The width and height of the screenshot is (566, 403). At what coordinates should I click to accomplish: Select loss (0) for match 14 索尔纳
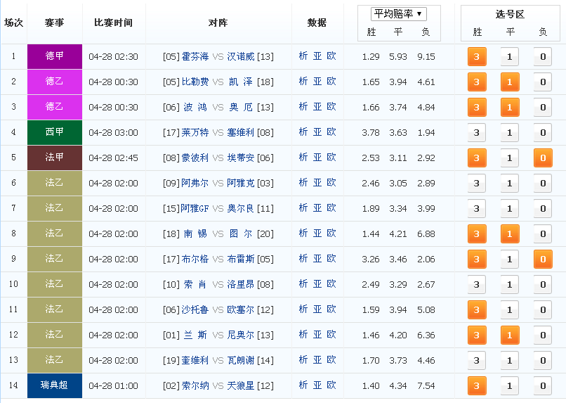point(543,385)
